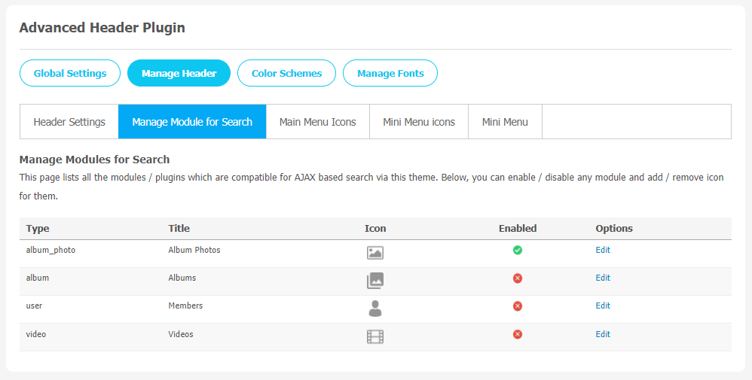The image size is (752, 380).
Task: Click the Albums stacked images icon
Action: (x=375, y=281)
